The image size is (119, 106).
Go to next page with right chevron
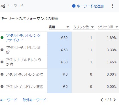tap(115, 100)
